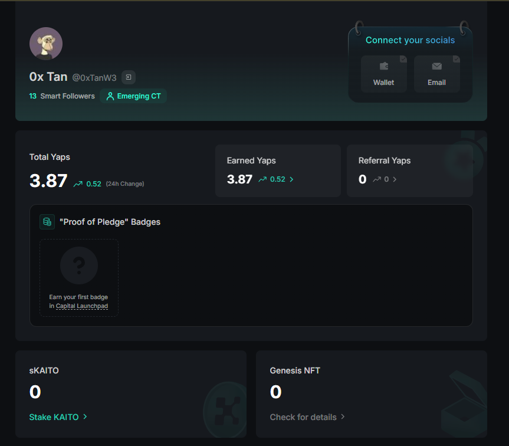Screen dimensions: 509x446
Task: Connect your Email social
Action: [436, 74]
